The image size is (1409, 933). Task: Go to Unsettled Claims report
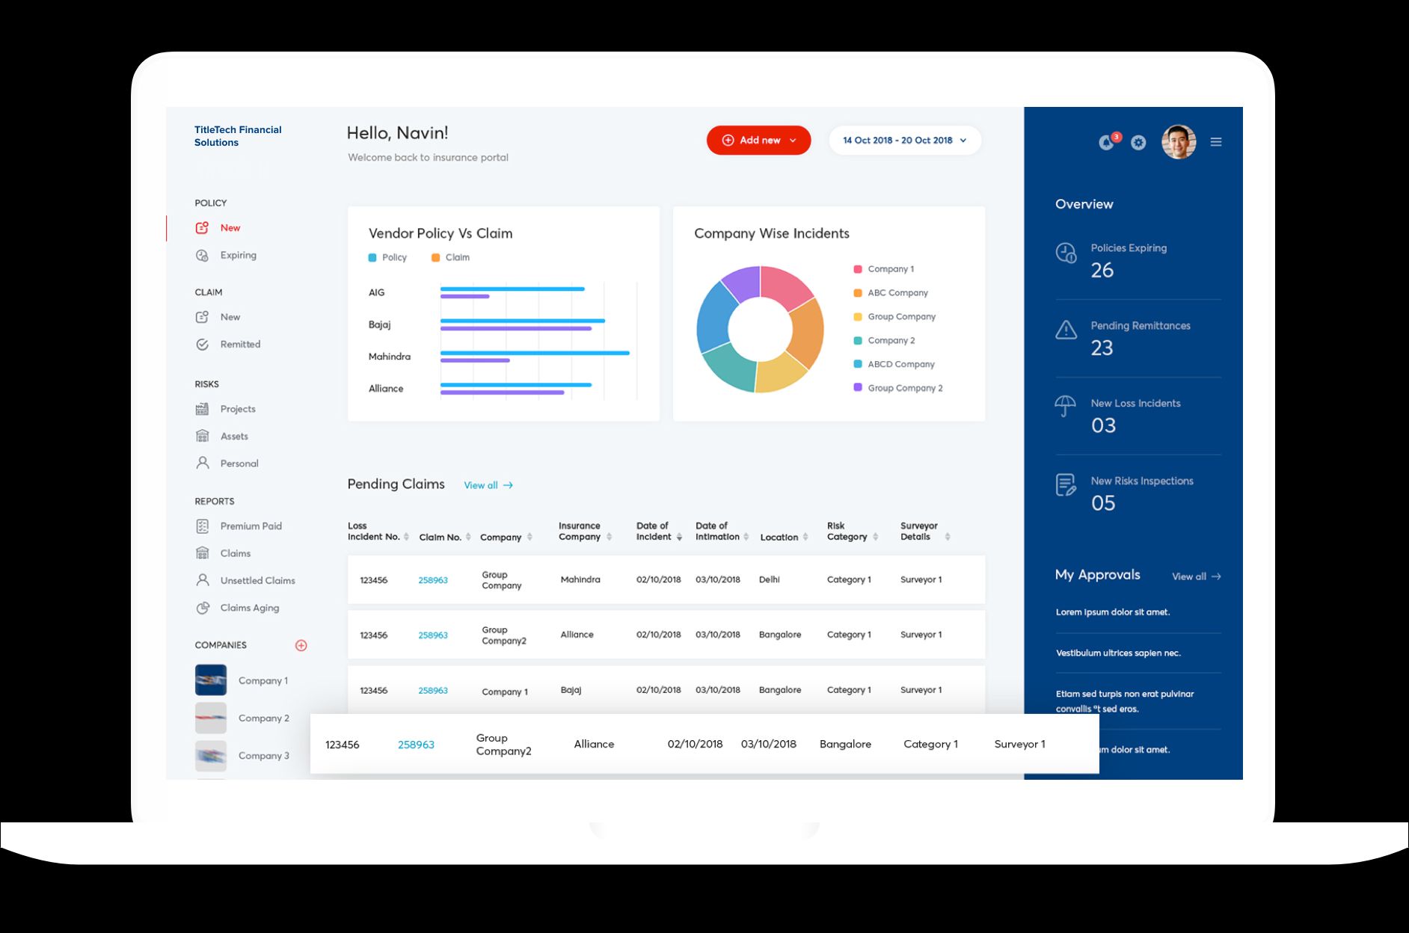[x=257, y=581]
